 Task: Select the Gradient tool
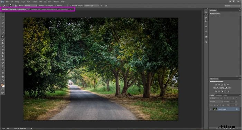[x=3, y=53]
